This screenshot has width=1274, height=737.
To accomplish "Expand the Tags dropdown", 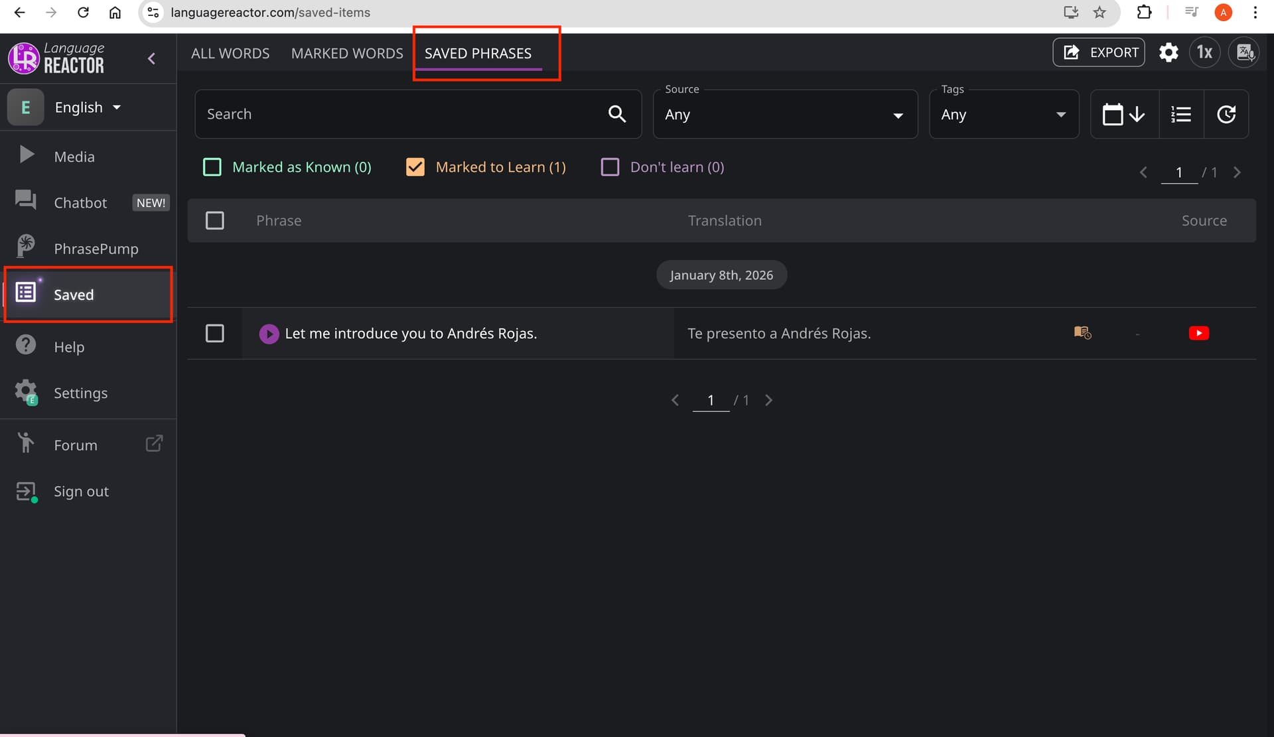I will point(1003,114).
